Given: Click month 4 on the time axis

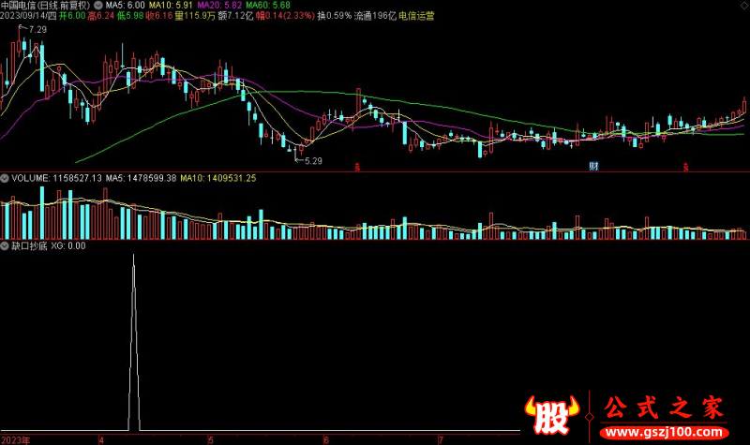Looking at the screenshot, I should pos(101,440).
